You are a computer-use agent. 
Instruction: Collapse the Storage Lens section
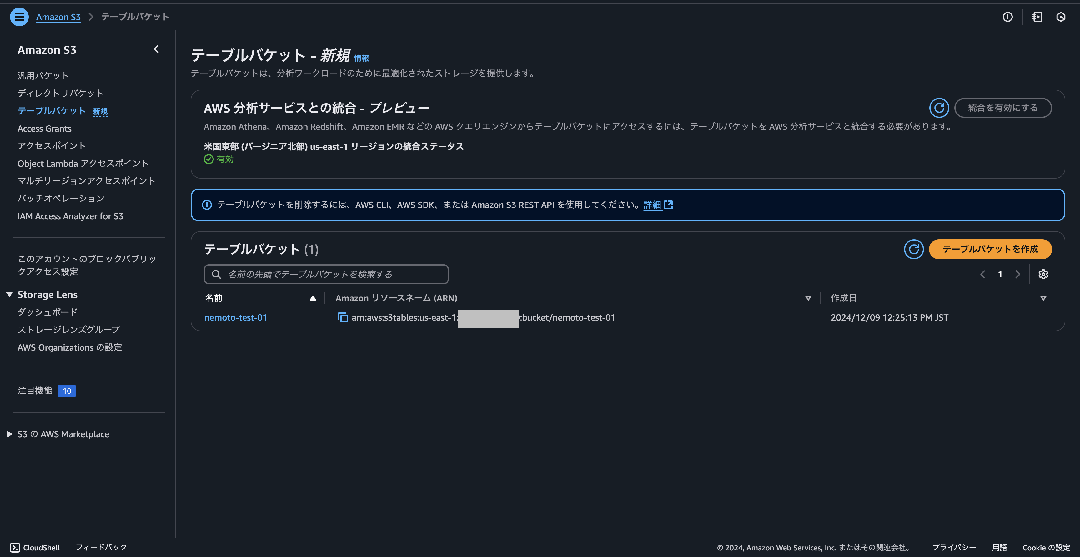[9, 294]
